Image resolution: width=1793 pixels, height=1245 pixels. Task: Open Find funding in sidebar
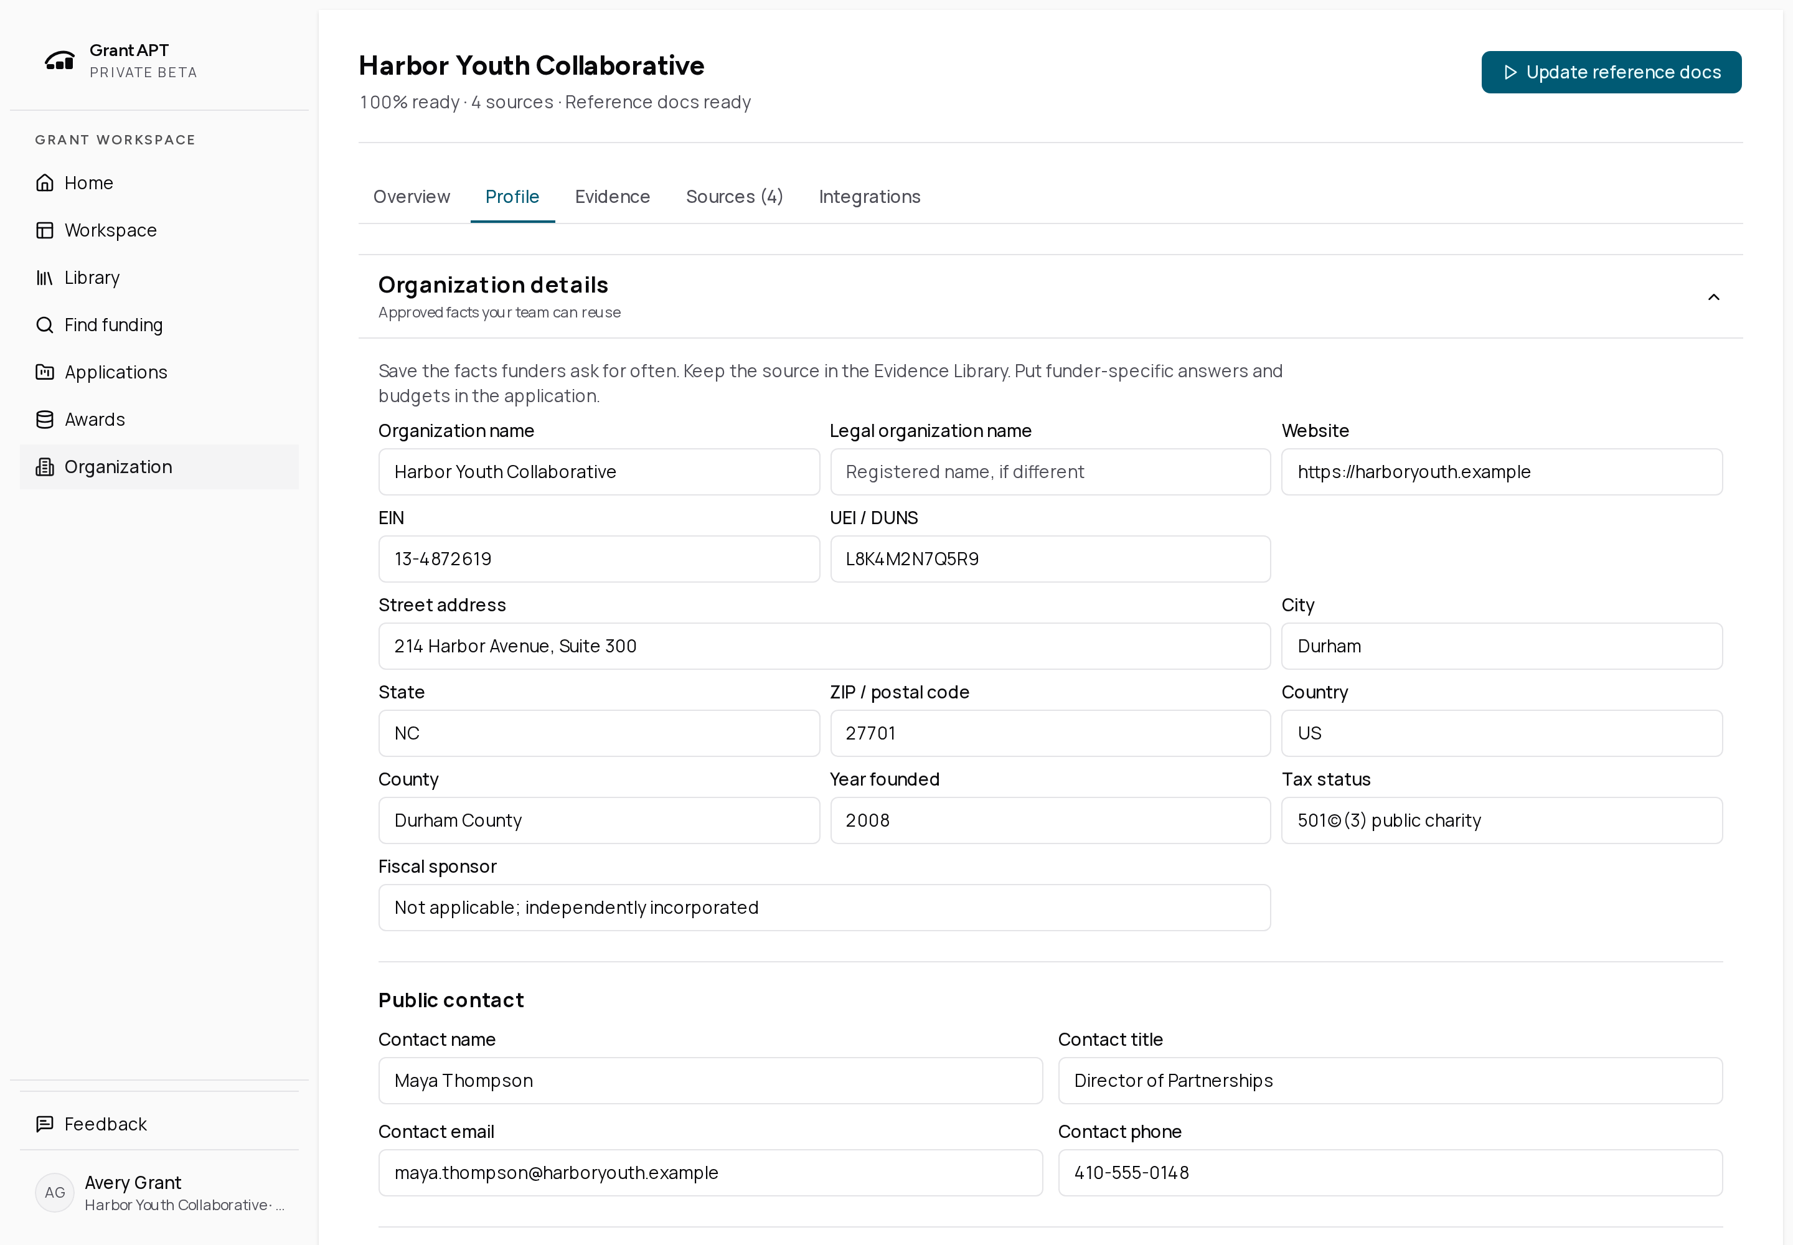[x=159, y=326]
